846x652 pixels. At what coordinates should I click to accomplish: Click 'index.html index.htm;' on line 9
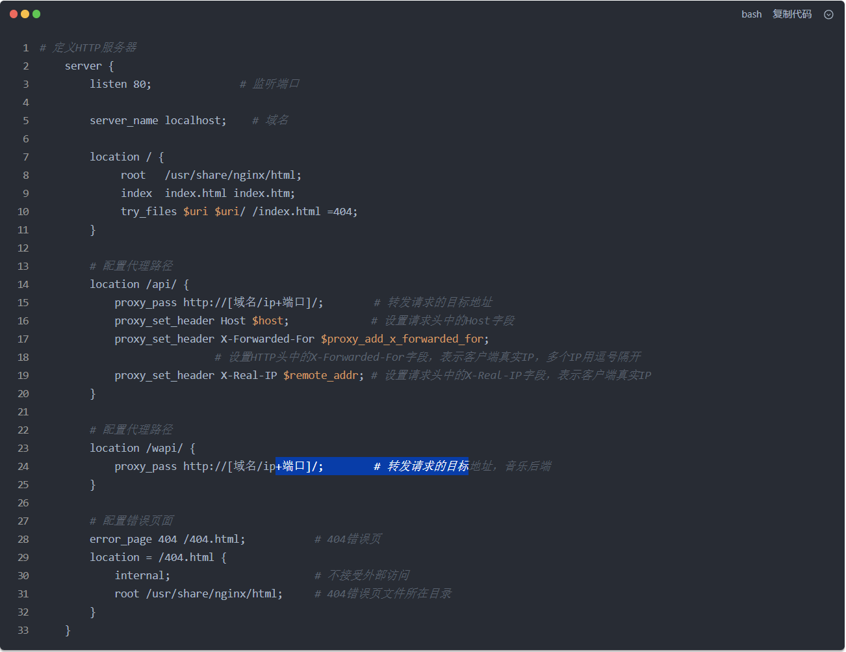pos(230,193)
